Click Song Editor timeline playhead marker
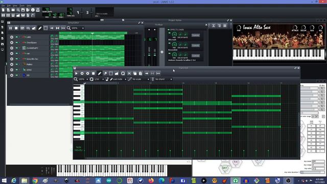Viewport: 327px width, 184px height. 92,33
